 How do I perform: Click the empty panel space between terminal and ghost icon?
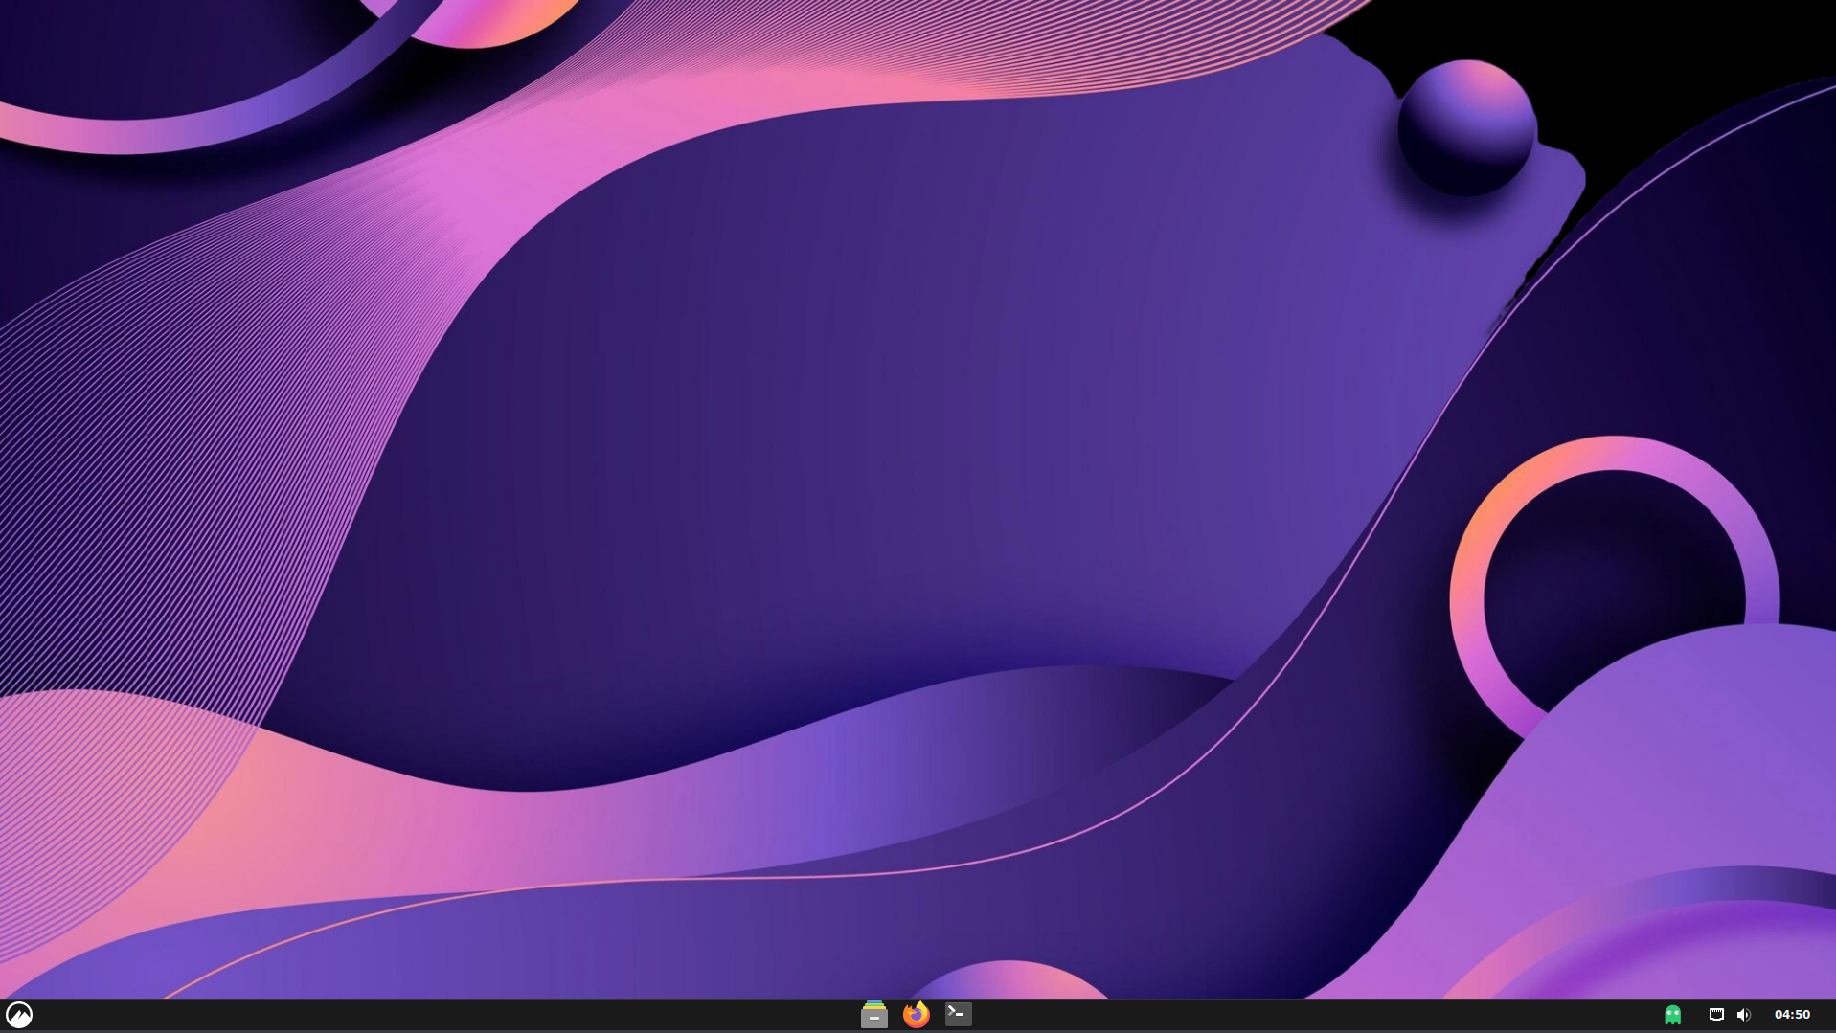click(1312, 1015)
